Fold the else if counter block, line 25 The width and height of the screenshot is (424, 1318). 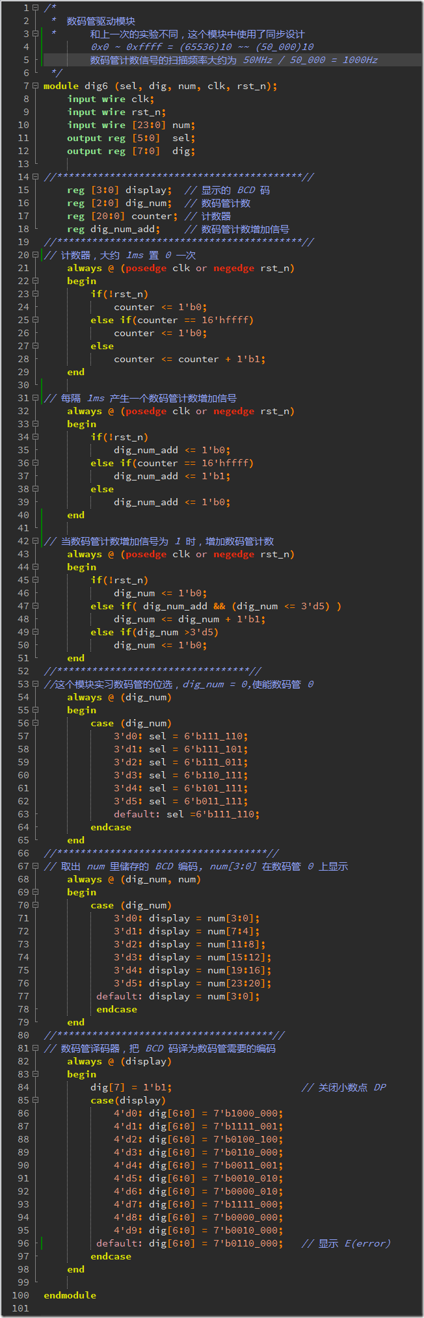pos(36,320)
